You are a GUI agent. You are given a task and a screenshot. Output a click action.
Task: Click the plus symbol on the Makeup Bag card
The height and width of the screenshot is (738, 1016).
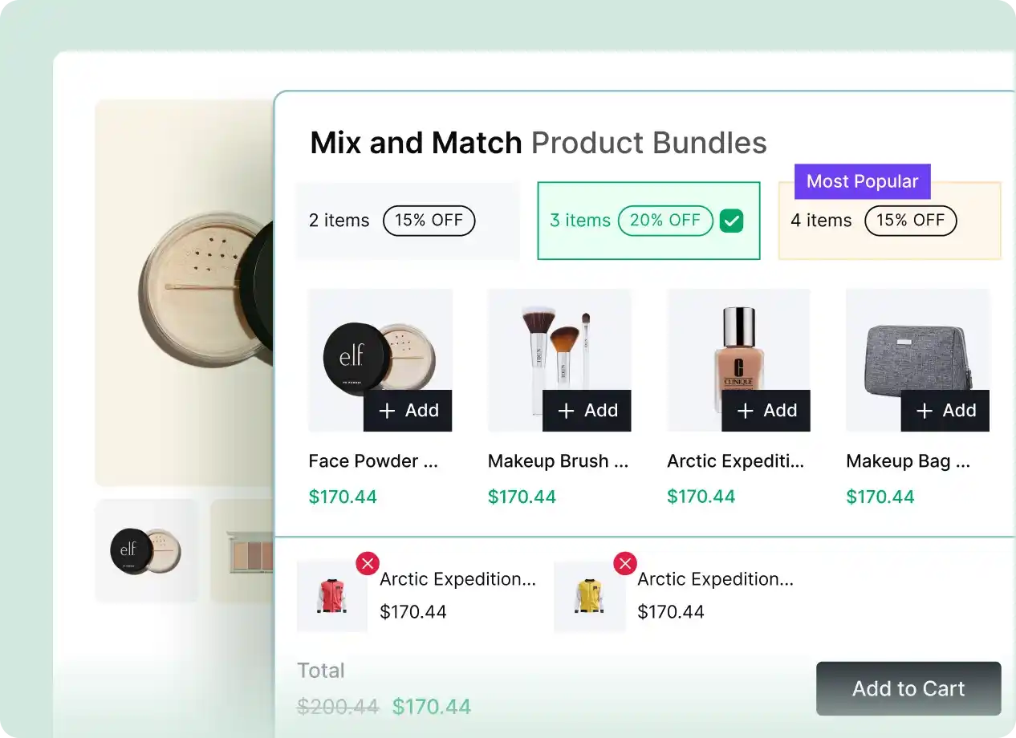tap(923, 410)
